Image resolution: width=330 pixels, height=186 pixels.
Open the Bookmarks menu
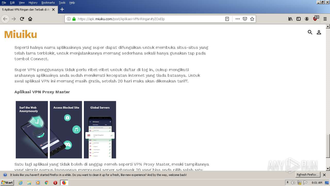coord(48,3)
